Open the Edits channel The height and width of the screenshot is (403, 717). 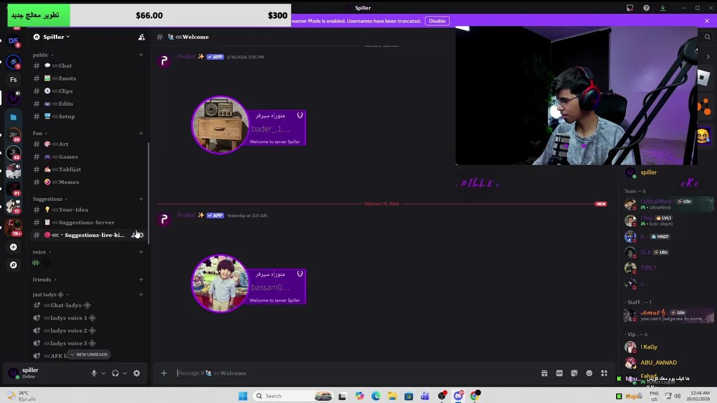pyautogui.click(x=89, y=104)
